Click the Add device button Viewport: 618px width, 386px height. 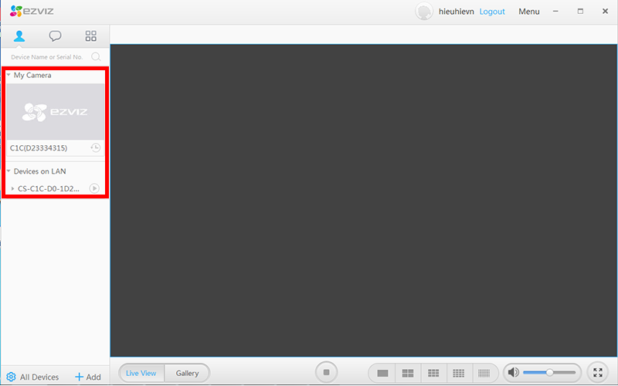pos(87,377)
